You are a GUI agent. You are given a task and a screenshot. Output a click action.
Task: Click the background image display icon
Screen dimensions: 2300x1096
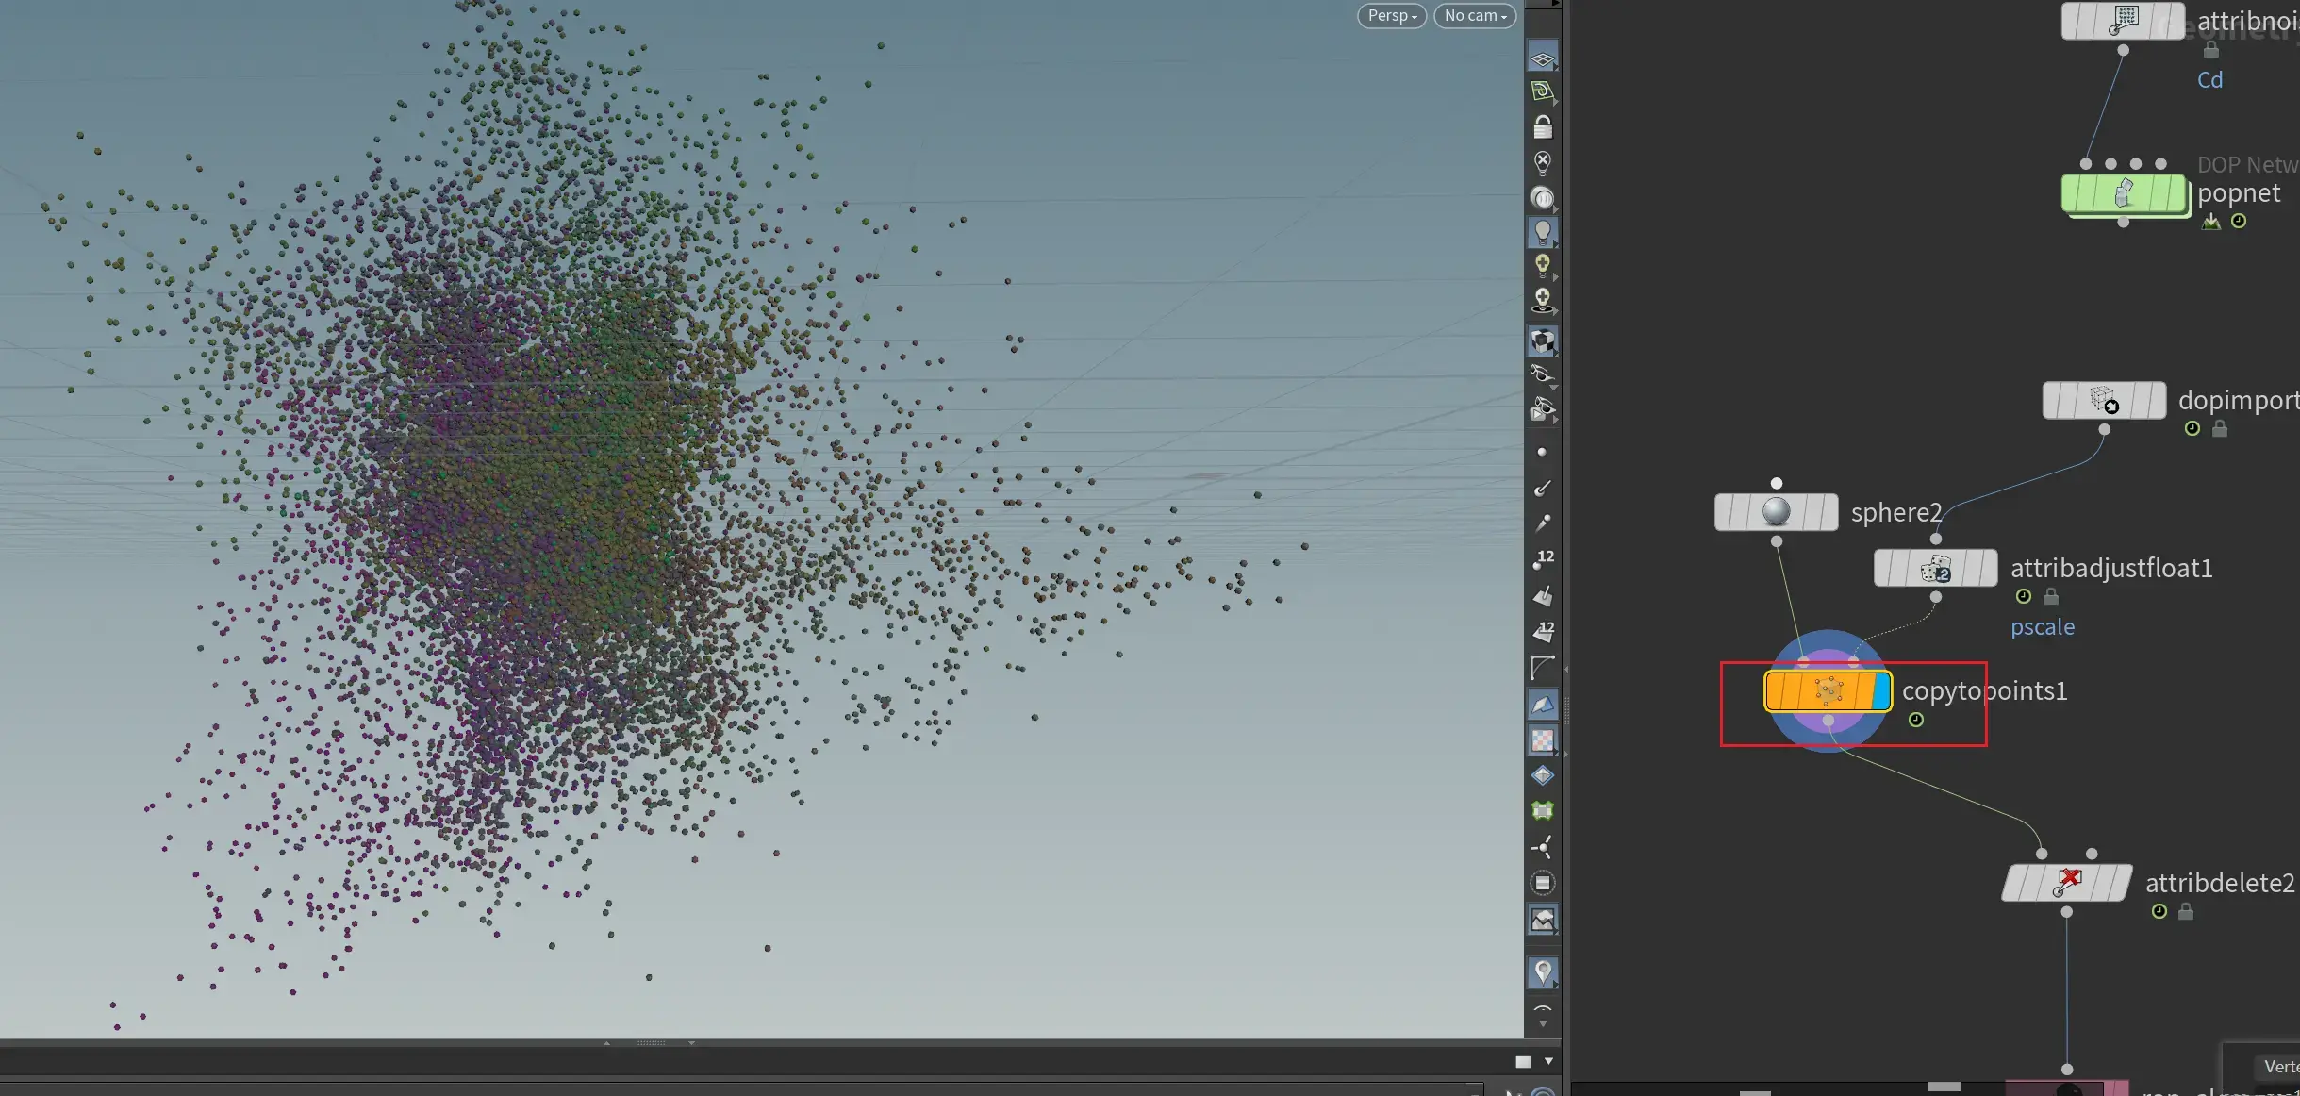click(x=1543, y=920)
